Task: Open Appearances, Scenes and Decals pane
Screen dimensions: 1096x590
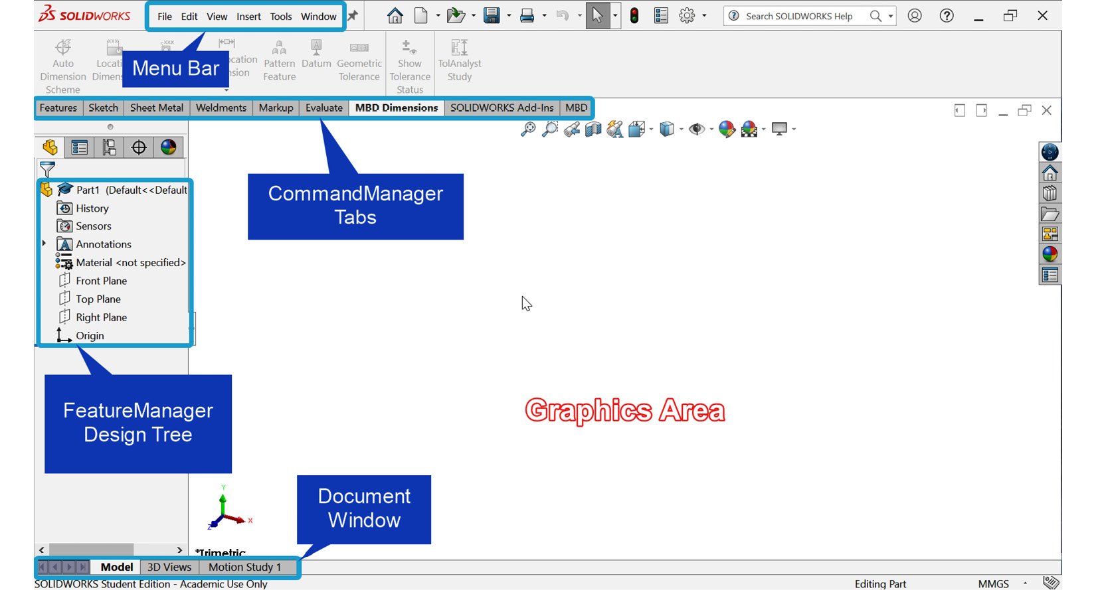Action: click(x=1050, y=254)
